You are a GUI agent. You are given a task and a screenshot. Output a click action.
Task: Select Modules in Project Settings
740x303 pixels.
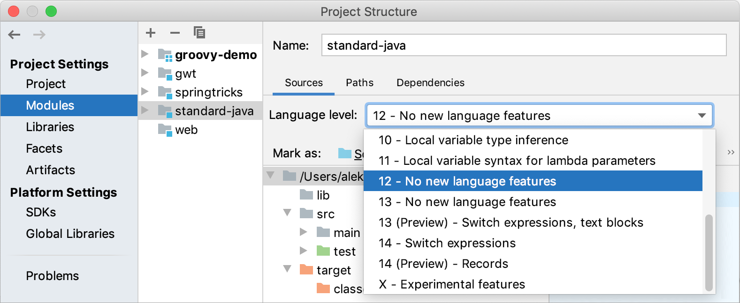click(69, 105)
